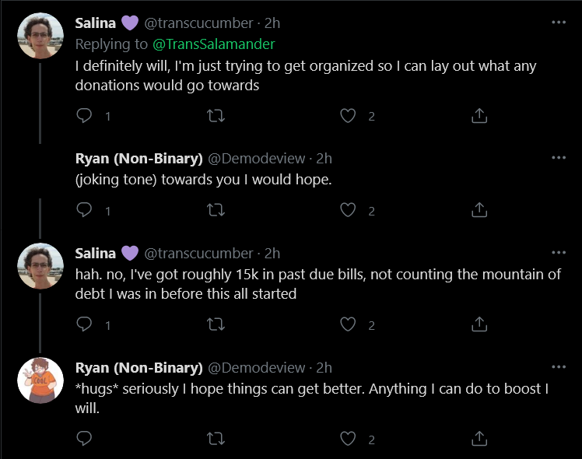Reply to Salina's donations tweet
The image size is (582, 459).
84,116
